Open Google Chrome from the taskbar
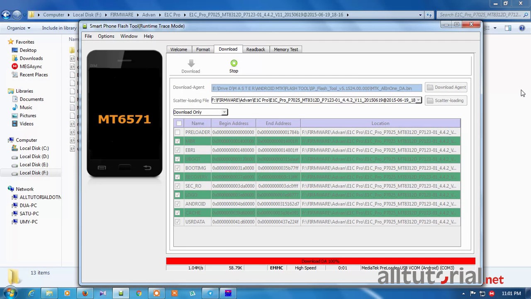531x299 pixels. [x=139, y=294]
